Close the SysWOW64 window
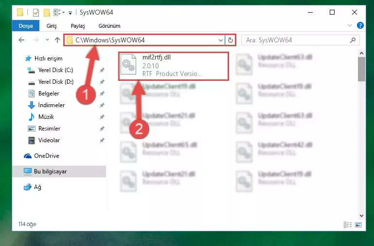 tap(355, 12)
